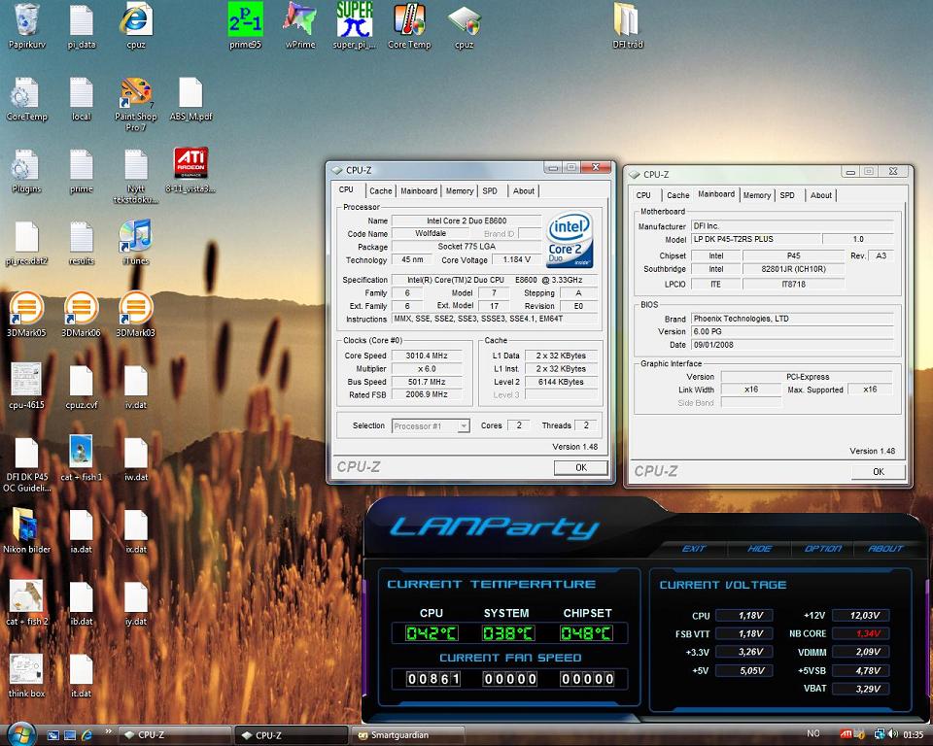Click the clock showing 01:35
933x746 pixels.
[914, 734]
